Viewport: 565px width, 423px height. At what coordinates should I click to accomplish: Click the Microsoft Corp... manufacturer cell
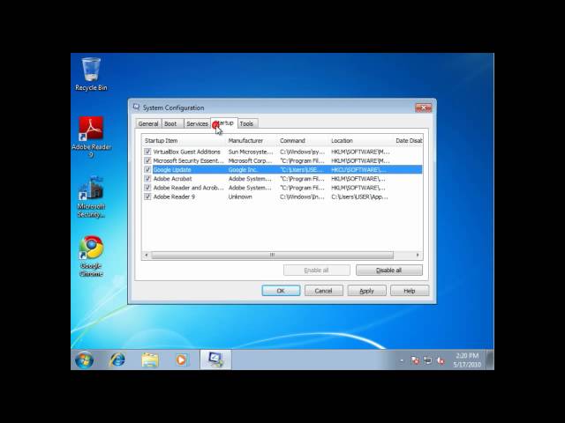(x=250, y=160)
